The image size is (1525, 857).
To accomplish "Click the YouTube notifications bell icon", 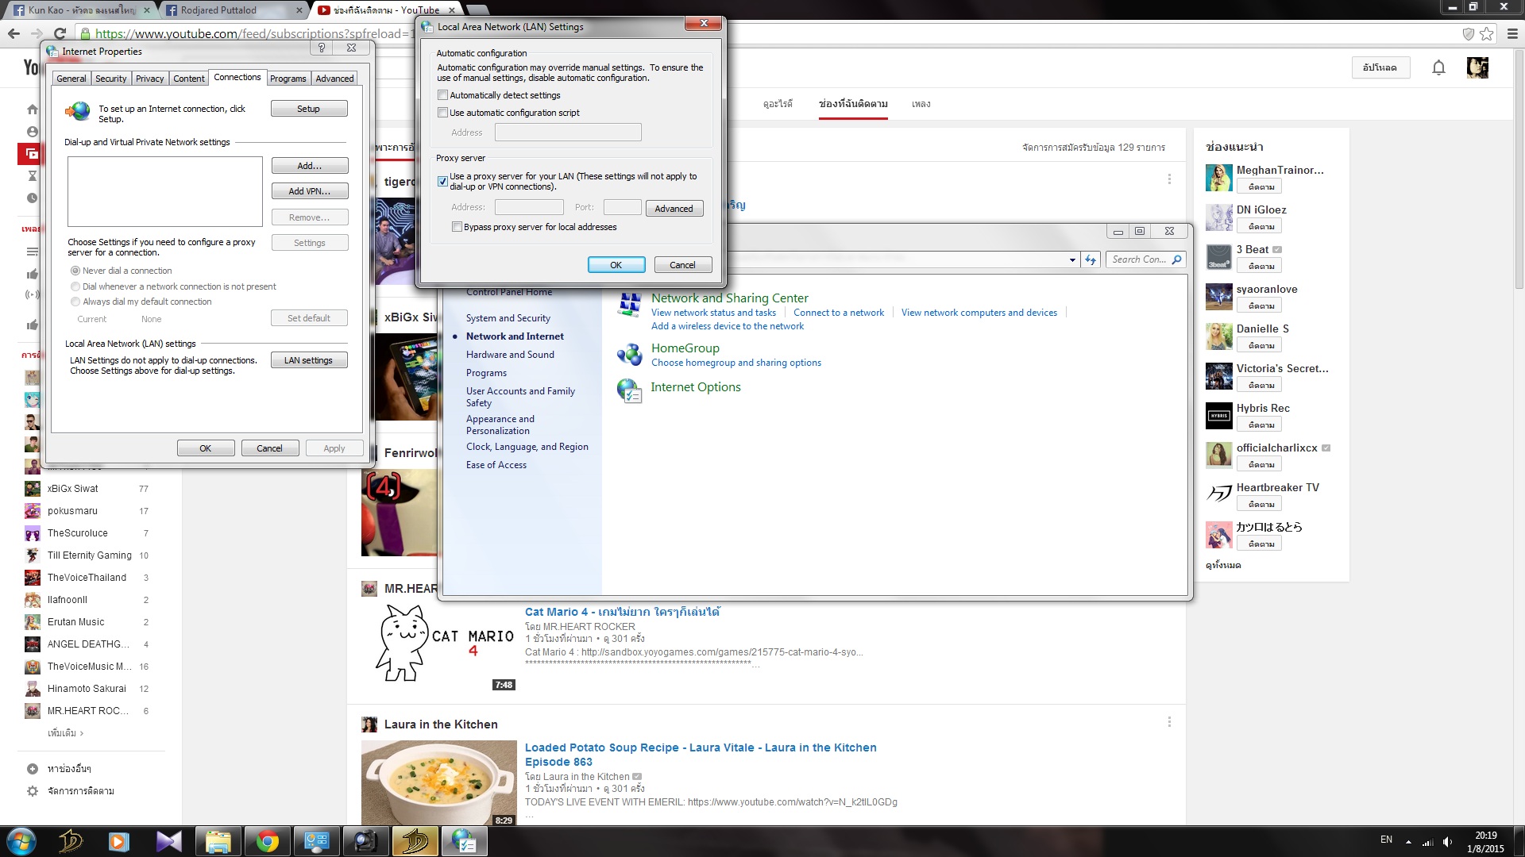I will click(1438, 67).
